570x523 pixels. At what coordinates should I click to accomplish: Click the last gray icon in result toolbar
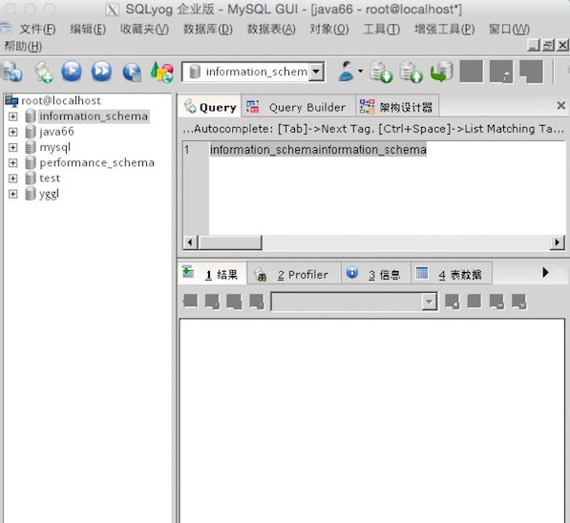click(x=518, y=302)
